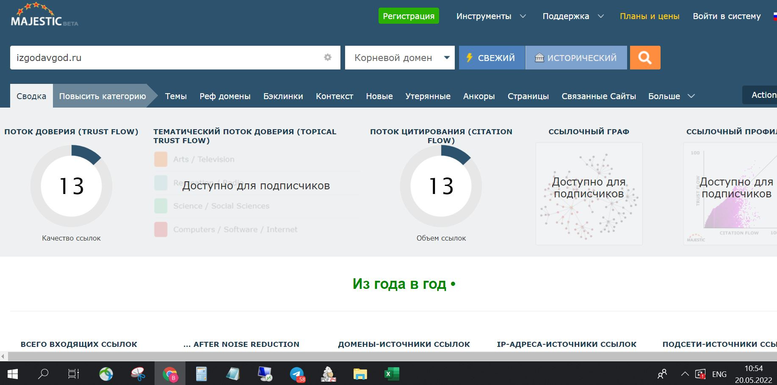Switch to the Страницы tab
Screen dimensions: 777x385
click(x=528, y=96)
